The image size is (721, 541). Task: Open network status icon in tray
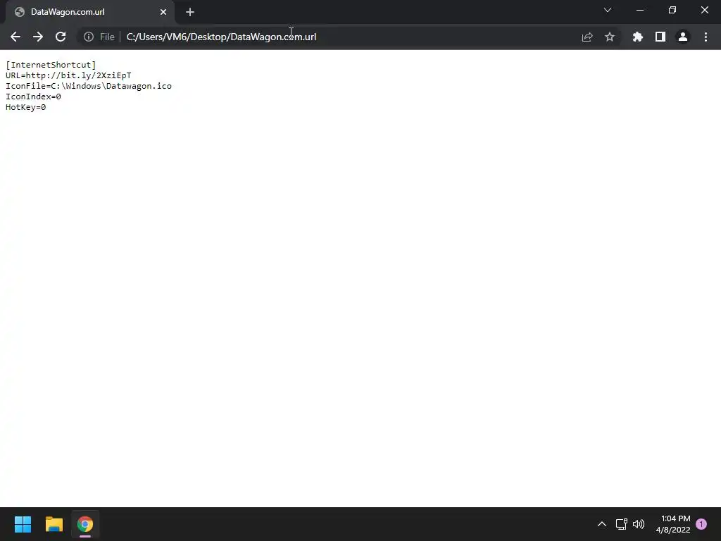pos(621,524)
